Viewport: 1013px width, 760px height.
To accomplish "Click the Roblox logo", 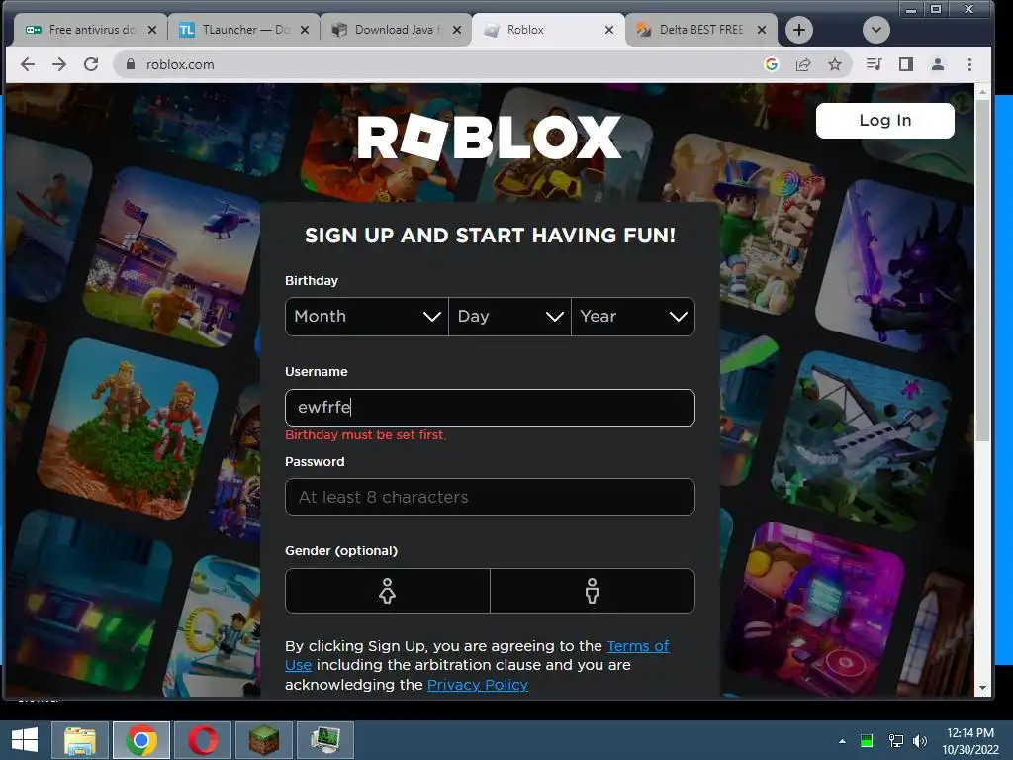I will (x=489, y=138).
